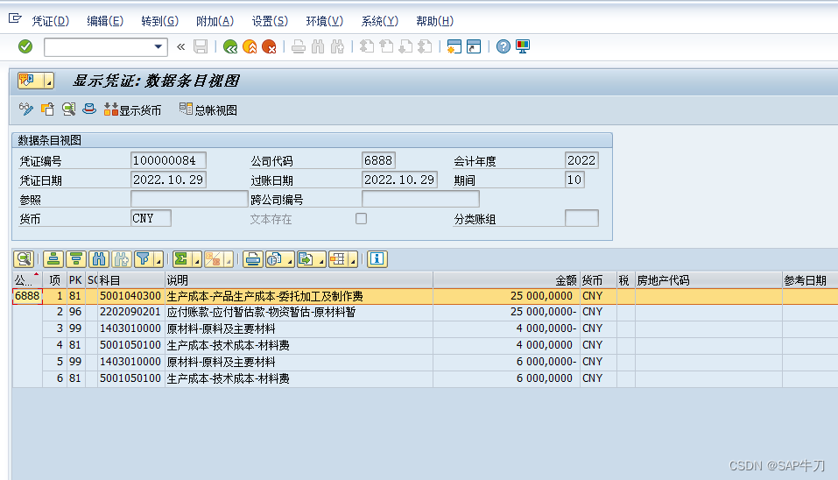Open the 帮助(H) menu

(434, 21)
